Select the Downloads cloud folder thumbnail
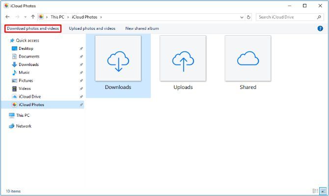329x196 pixels. (118, 58)
